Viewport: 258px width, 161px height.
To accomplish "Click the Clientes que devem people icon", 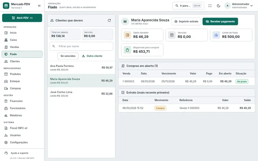I will [52, 20].
